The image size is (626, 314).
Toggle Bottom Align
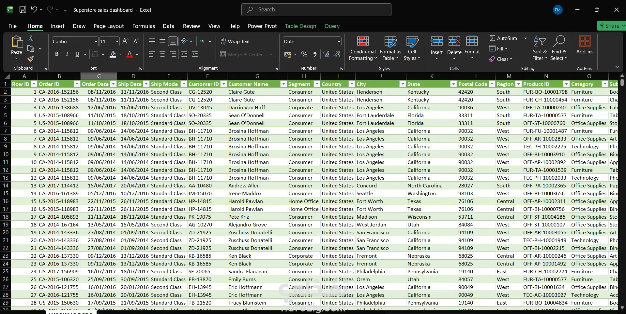coord(173,41)
